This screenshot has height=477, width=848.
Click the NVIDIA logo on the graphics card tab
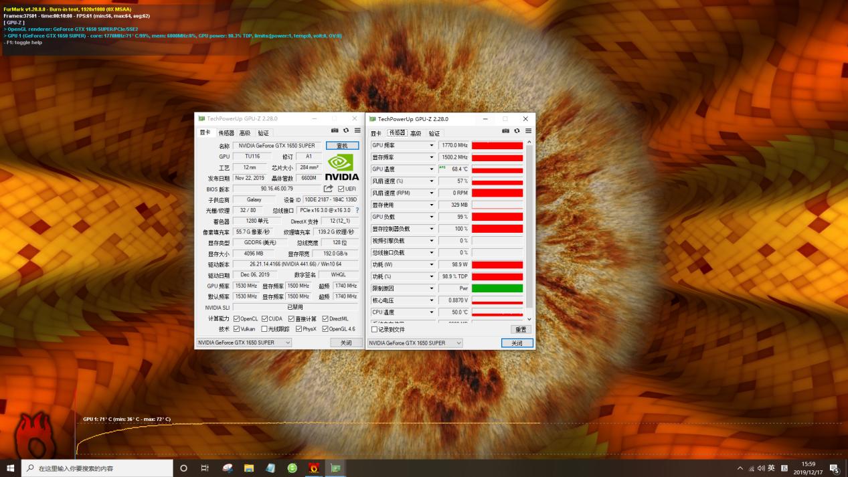341,167
